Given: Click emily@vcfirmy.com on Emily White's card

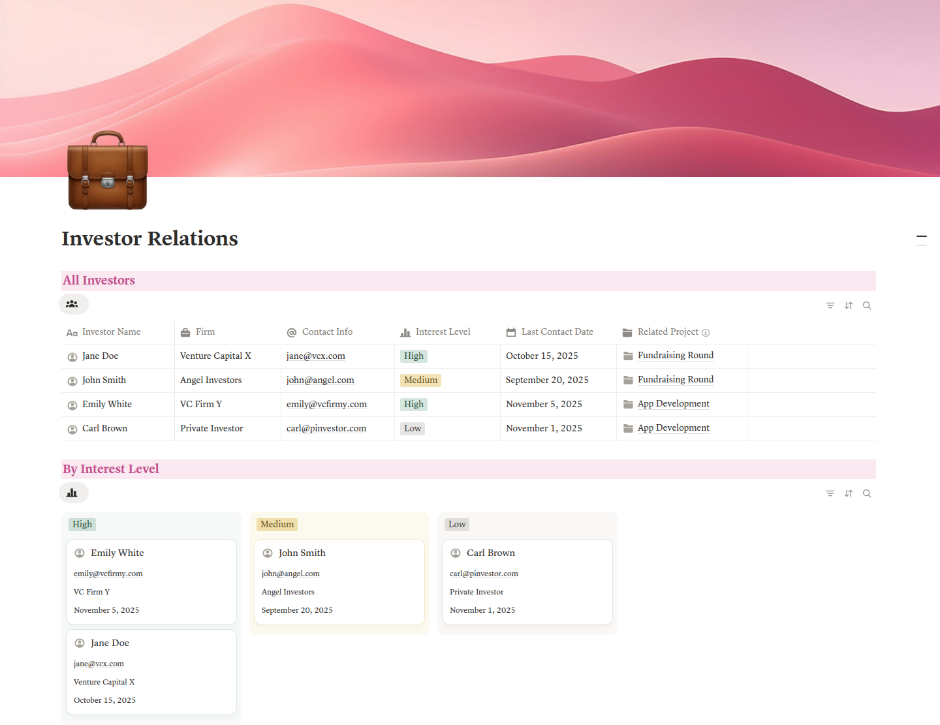Looking at the screenshot, I should (108, 574).
